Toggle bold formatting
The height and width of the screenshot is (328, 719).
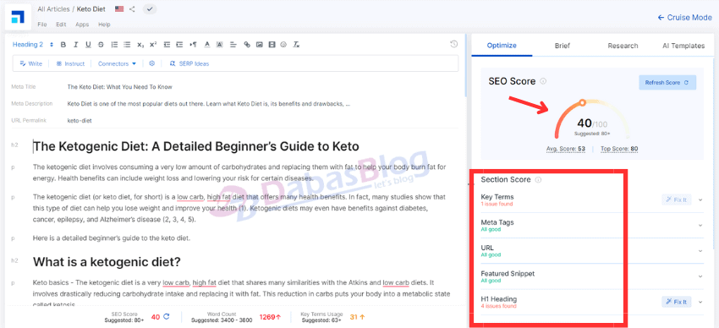click(x=63, y=45)
